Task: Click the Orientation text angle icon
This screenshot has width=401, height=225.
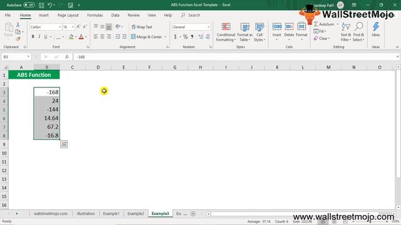Action: coord(118,26)
